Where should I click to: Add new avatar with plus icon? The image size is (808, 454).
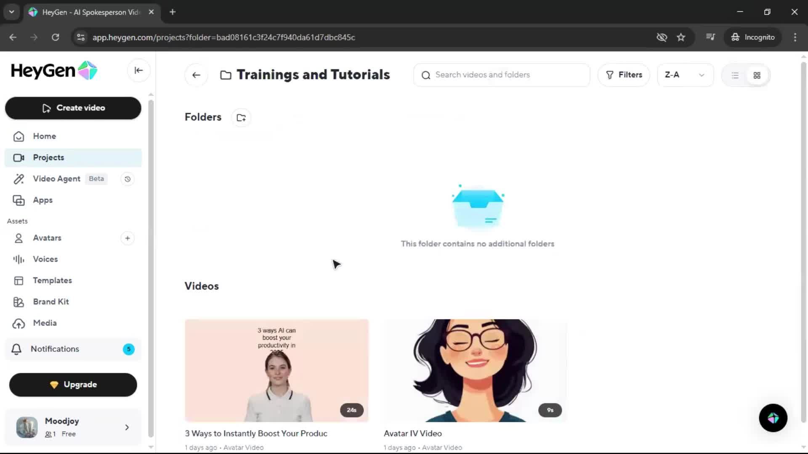point(128,238)
